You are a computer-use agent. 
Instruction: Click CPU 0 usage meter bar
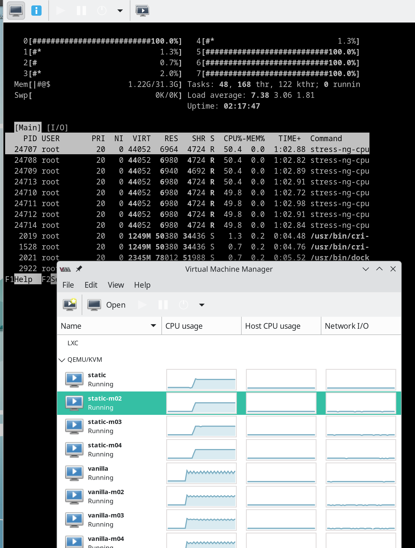[102, 41]
